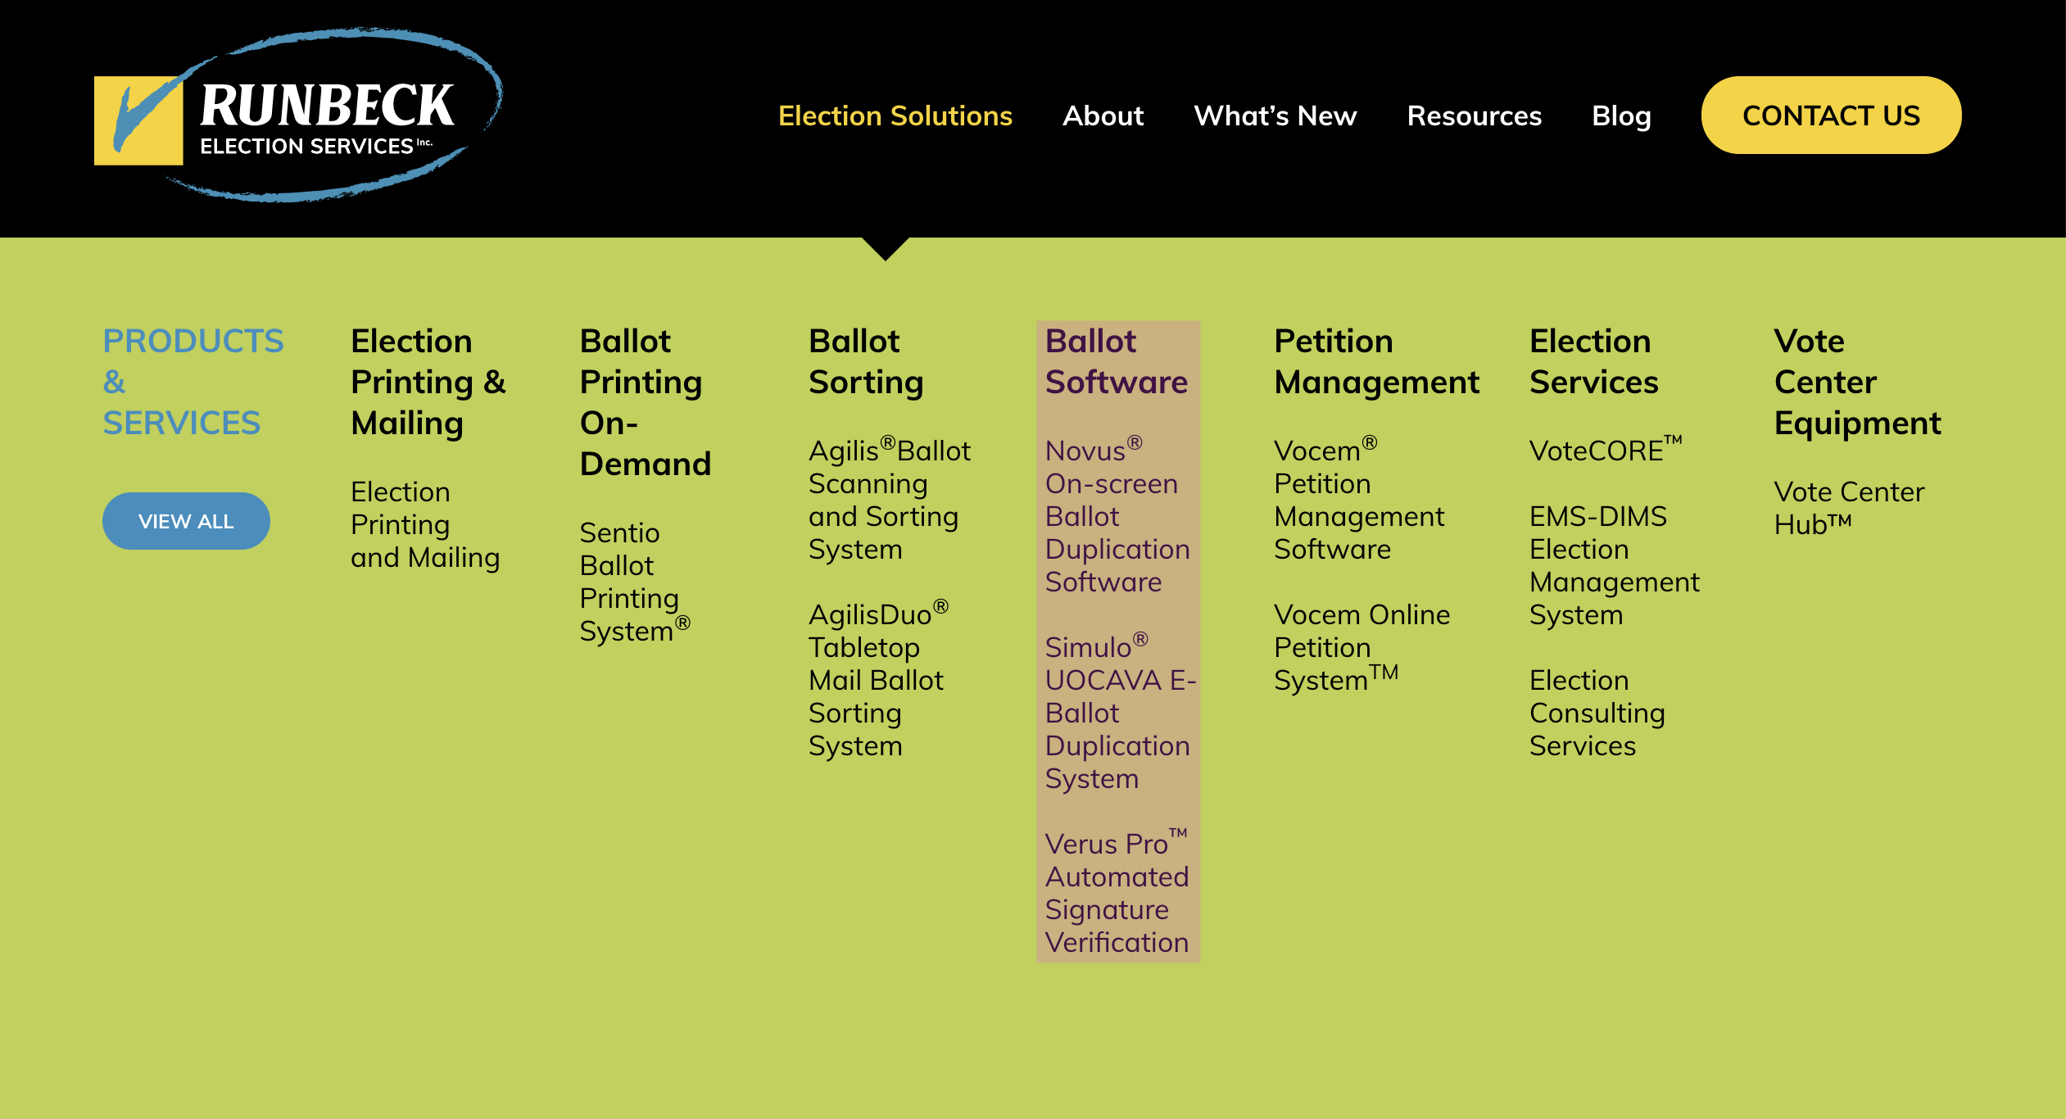
Task: Open Ballot Printing On-Demand heading
Action: click(x=646, y=402)
